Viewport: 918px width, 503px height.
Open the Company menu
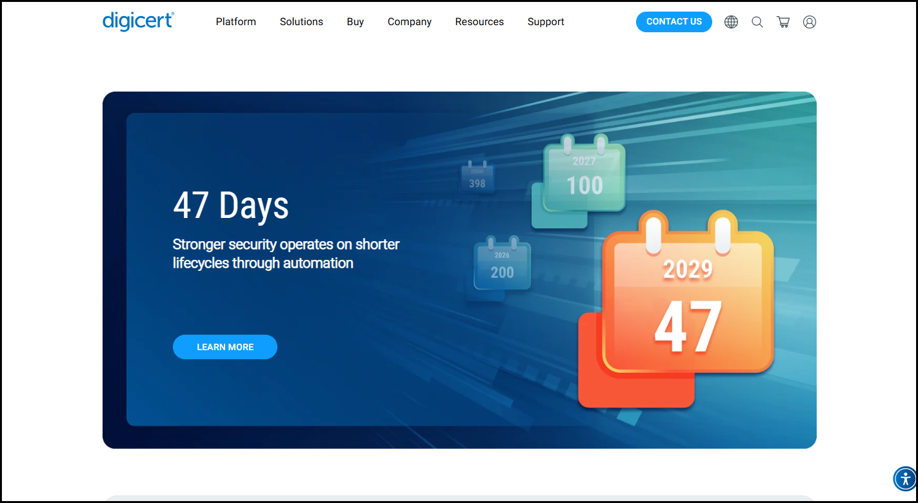pos(409,21)
